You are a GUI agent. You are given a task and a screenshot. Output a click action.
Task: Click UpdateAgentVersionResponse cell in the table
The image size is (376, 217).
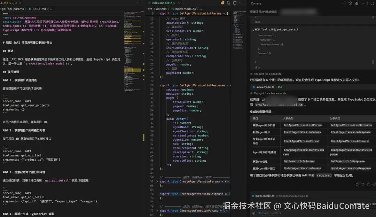point(351,168)
